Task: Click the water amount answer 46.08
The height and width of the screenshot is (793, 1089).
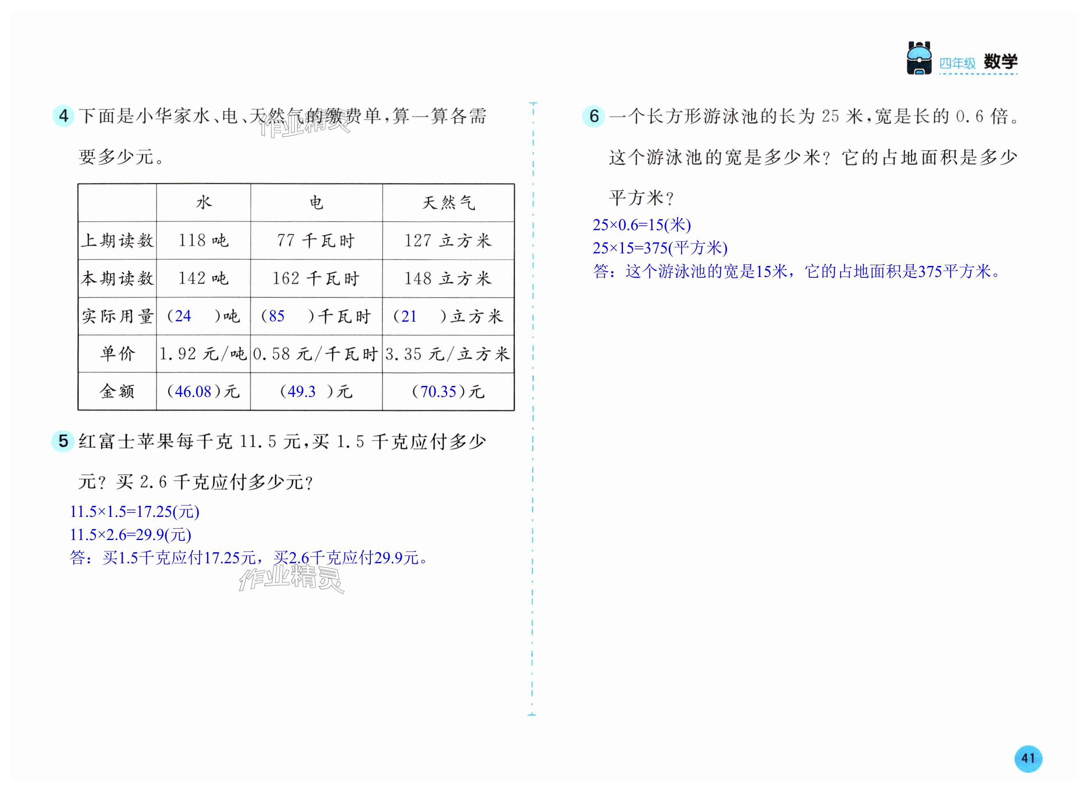Action: click(x=193, y=392)
